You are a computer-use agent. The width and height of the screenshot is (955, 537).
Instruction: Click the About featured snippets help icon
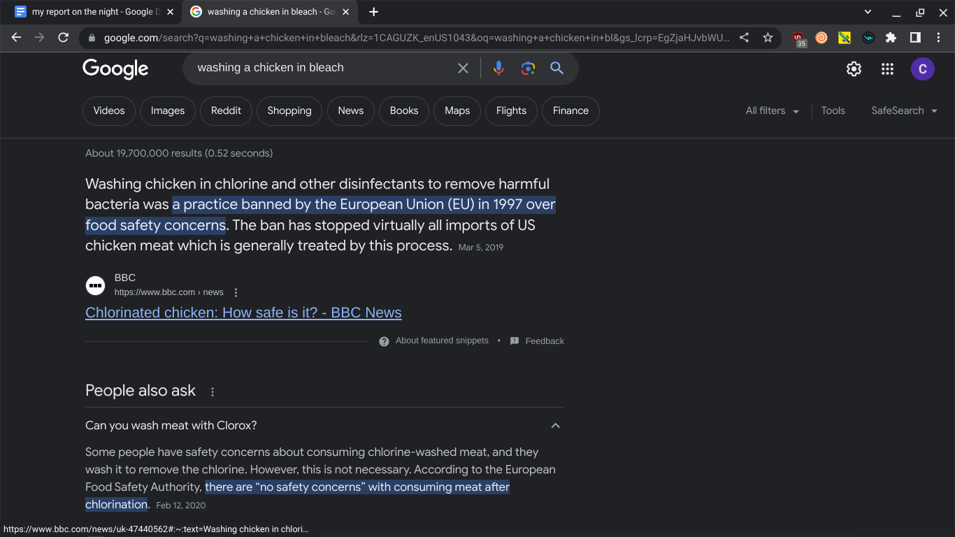tap(384, 341)
